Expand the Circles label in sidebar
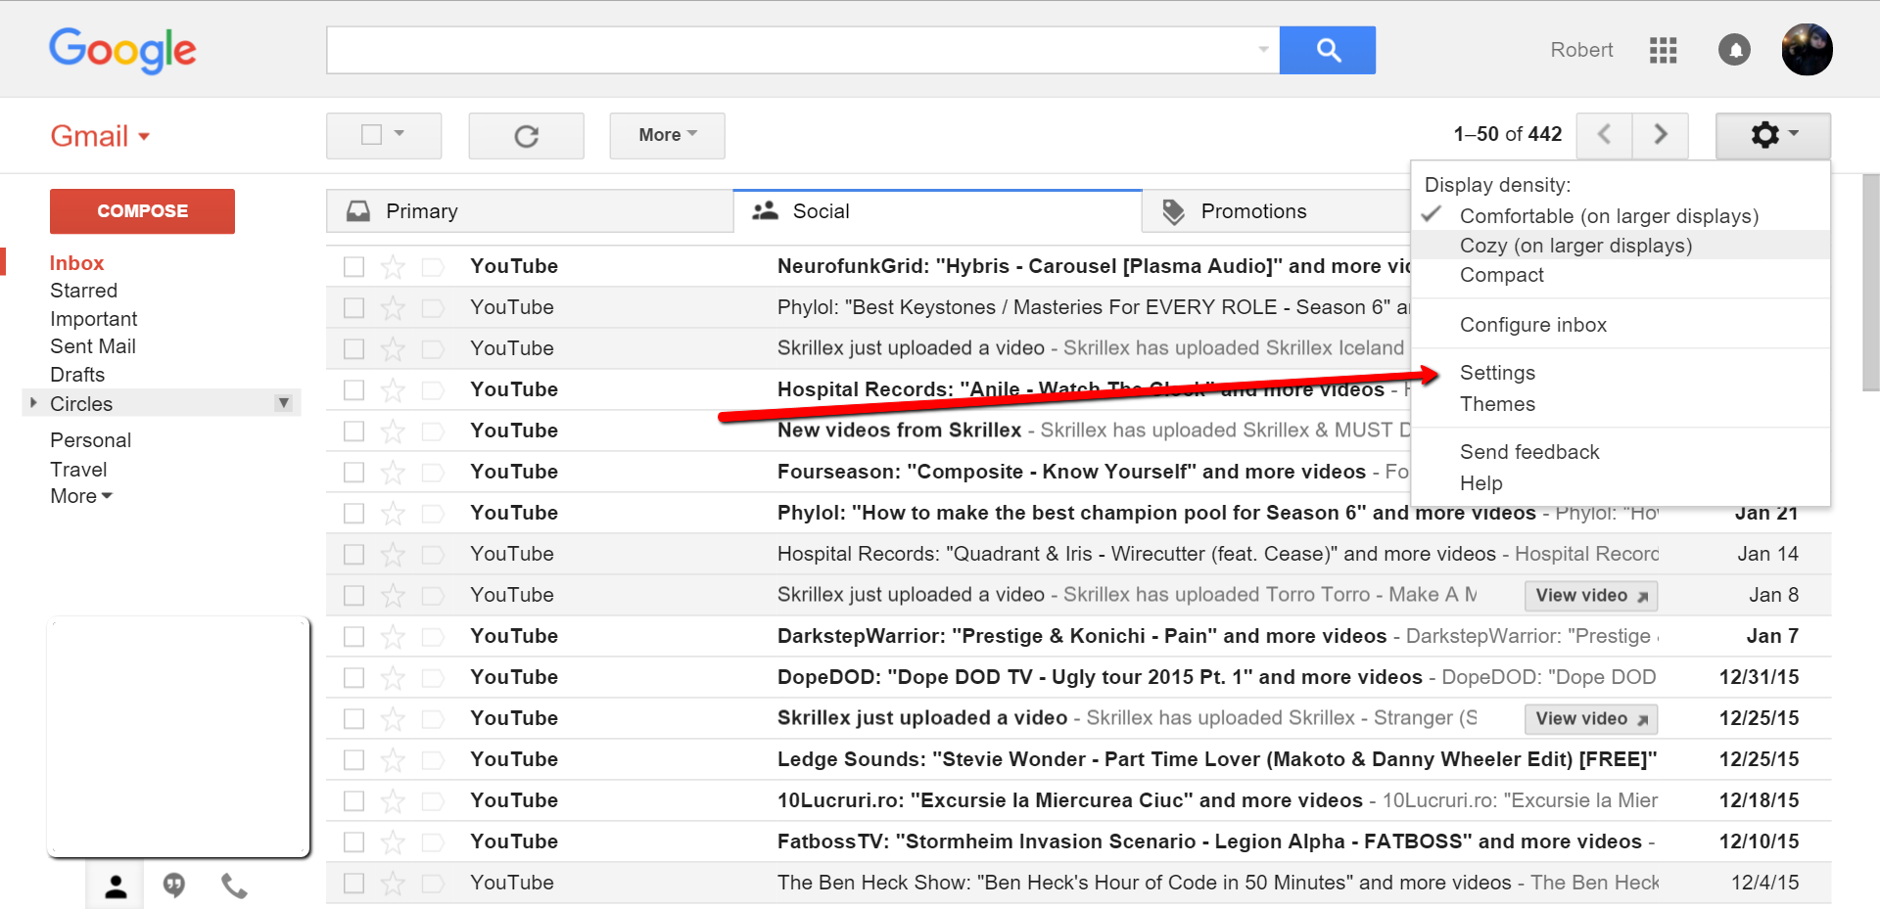This screenshot has height=909, width=1880. (x=34, y=403)
